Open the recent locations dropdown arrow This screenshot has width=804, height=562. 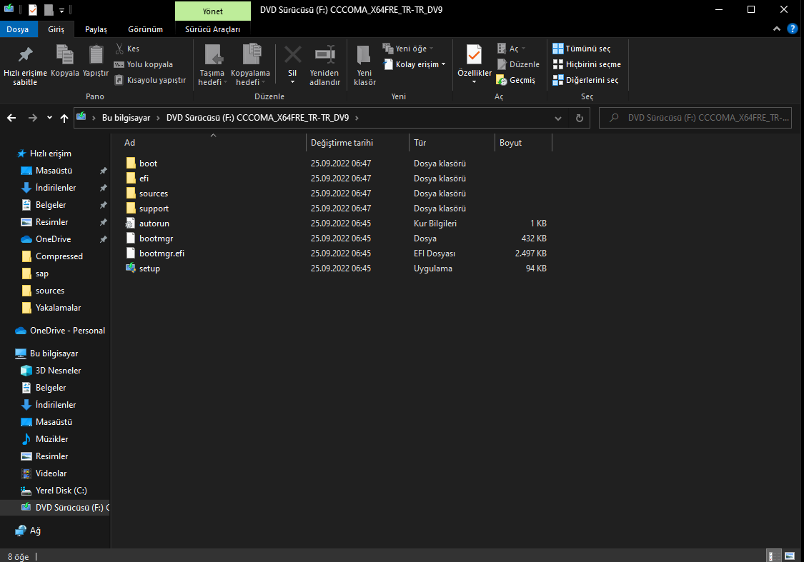(x=49, y=118)
